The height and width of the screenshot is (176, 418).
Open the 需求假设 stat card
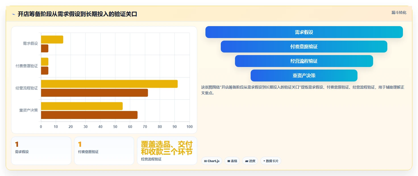pyautogui.click(x=41, y=151)
